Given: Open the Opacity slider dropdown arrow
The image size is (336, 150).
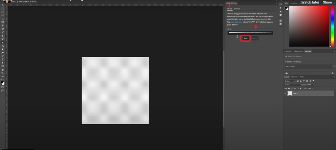Looking at the screenshot, I should [313, 85].
